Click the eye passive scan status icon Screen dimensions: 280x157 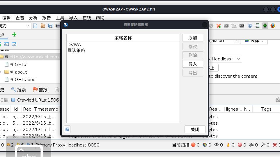[x=217, y=145]
